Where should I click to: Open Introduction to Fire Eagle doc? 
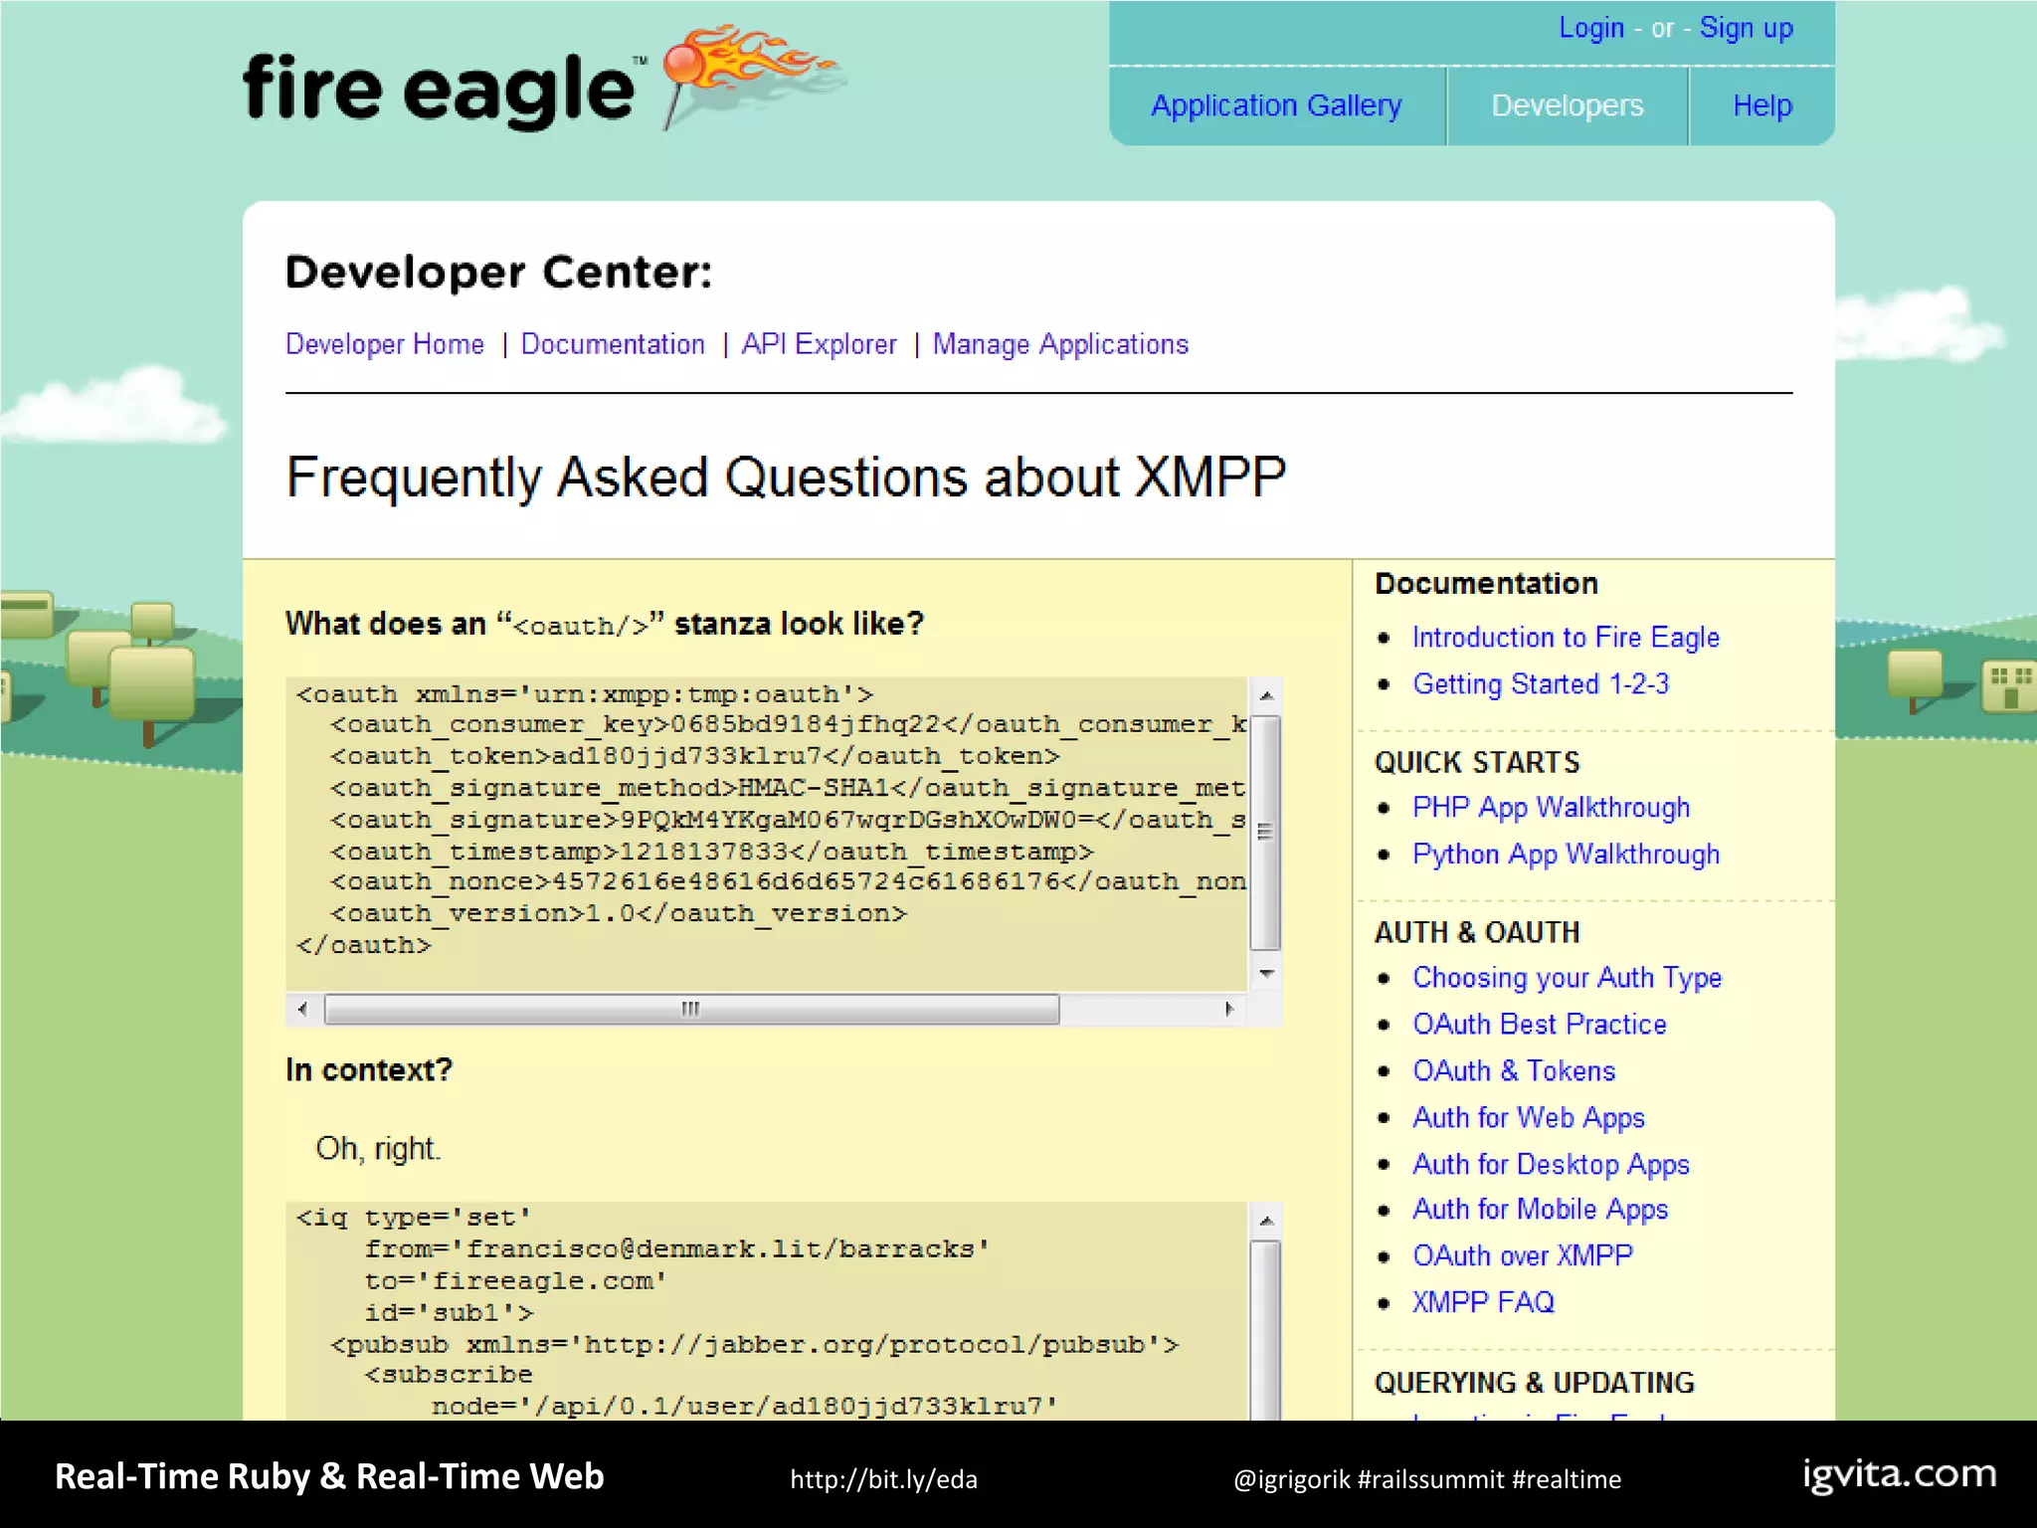tap(1566, 637)
